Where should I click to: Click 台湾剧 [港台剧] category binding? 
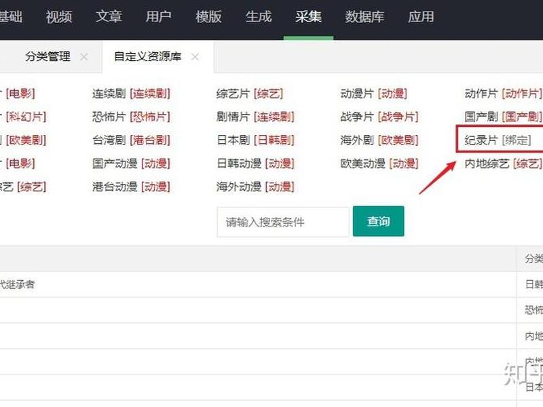[x=131, y=140]
